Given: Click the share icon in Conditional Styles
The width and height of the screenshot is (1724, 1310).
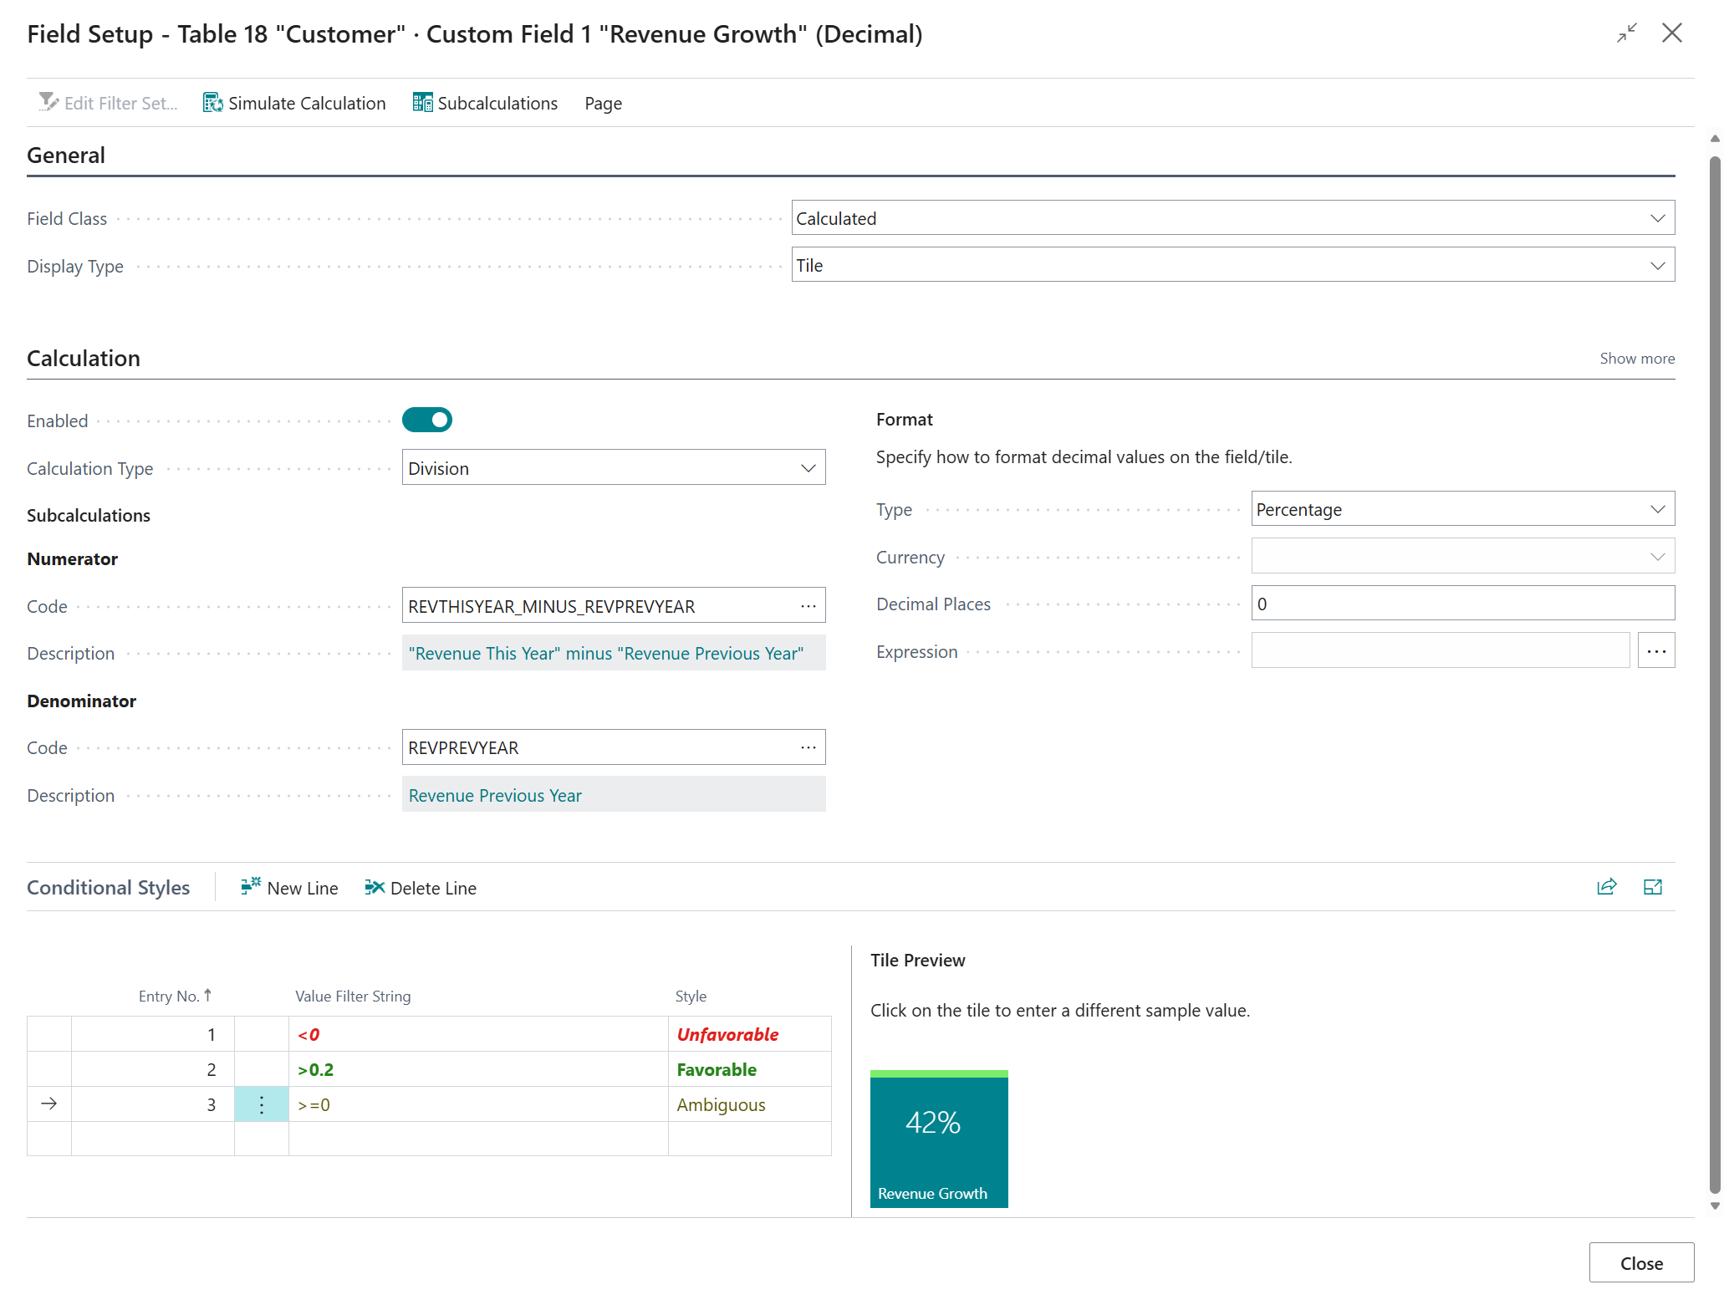Looking at the screenshot, I should coord(1606,887).
